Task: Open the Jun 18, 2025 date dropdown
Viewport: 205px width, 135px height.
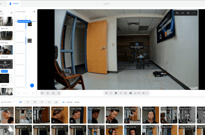Action: click(8, 102)
